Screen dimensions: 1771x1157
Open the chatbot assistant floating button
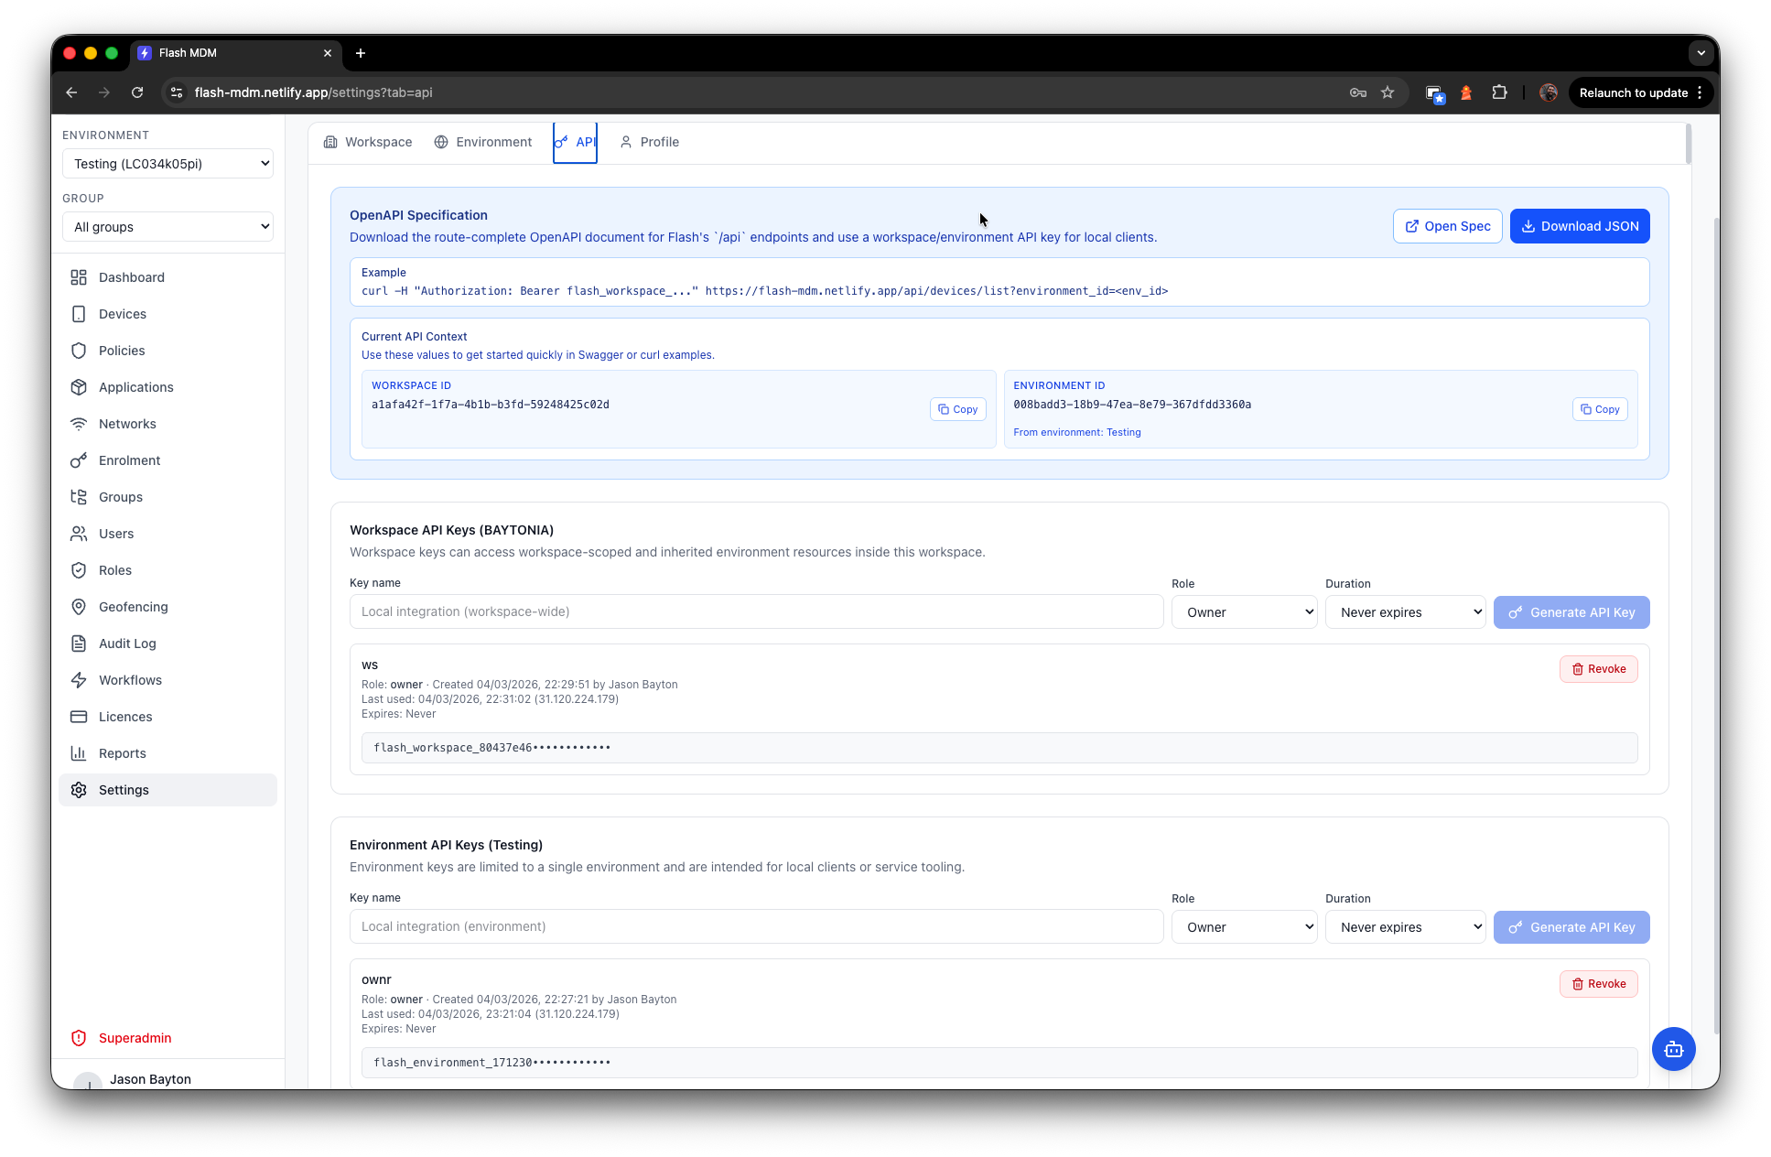tap(1673, 1049)
